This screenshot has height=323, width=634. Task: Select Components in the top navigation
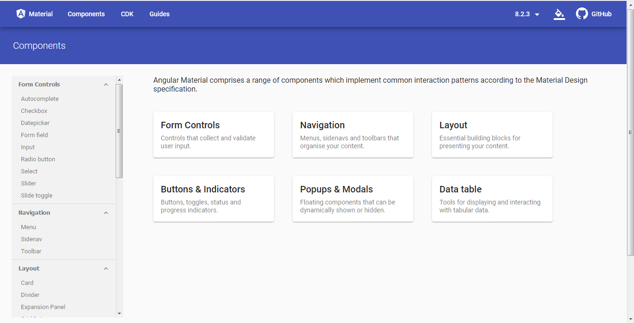click(86, 13)
